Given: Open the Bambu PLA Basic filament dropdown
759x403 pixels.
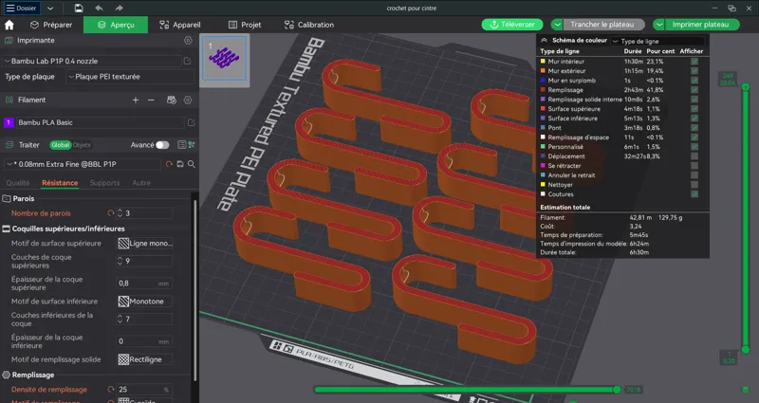Looking at the screenshot, I should (x=100, y=122).
